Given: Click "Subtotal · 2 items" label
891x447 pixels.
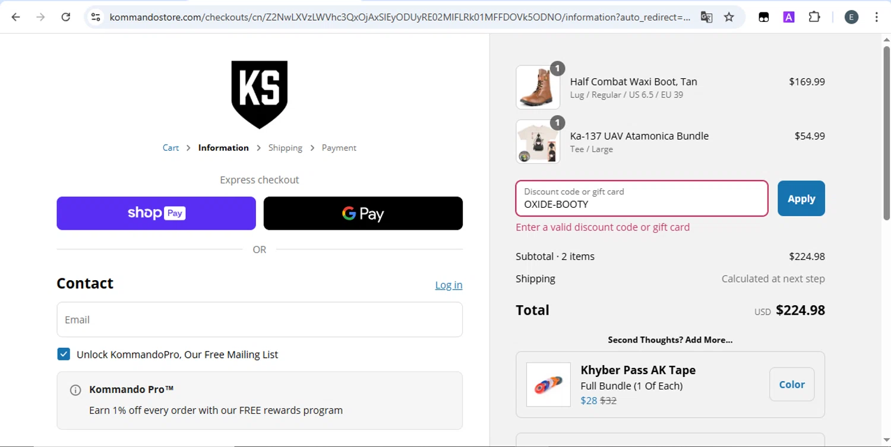Looking at the screenshot, I should click(555, 256).
